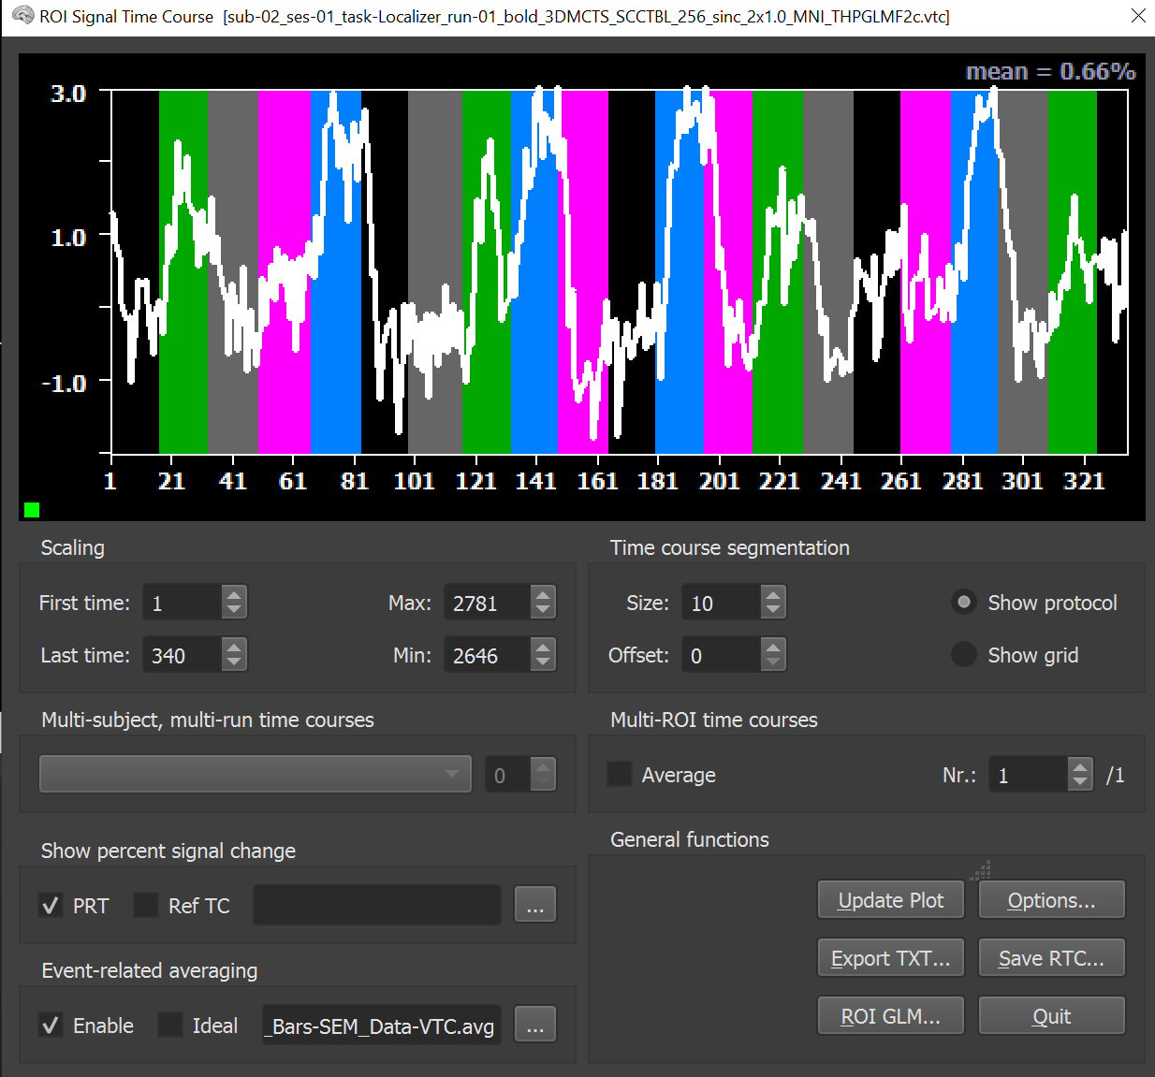Check the Ideal checkbox
The width and height of the screenshot is (1155, 1077).
170,1025
